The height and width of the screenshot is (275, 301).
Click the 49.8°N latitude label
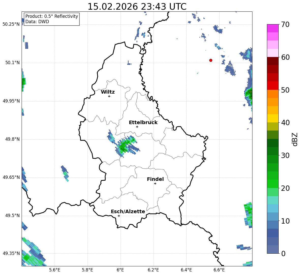(x=12, y=139)
